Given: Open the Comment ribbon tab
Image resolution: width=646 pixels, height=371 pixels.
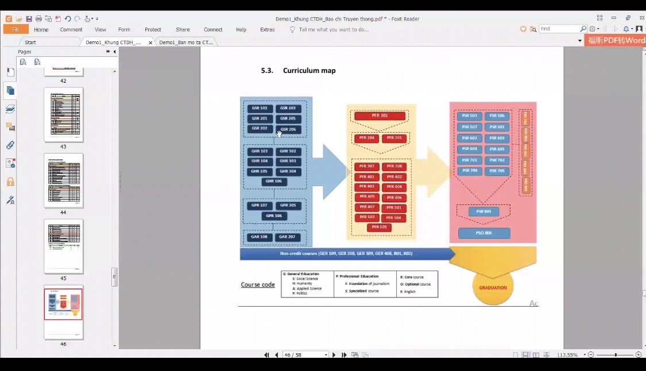Looking at the screenshot, I should point(71,30).
